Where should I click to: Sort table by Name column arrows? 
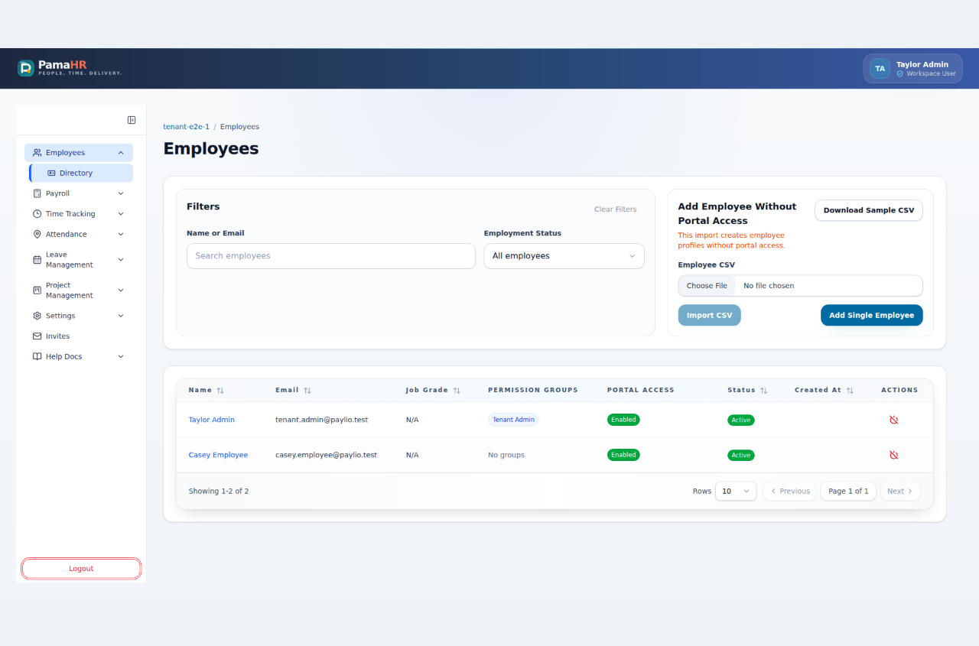pyautogui.click(x=220, y=391)
